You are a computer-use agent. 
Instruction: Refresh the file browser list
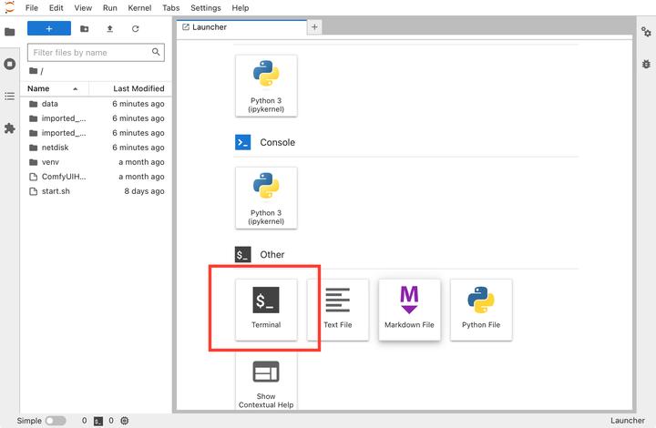[x=135, y=28]
